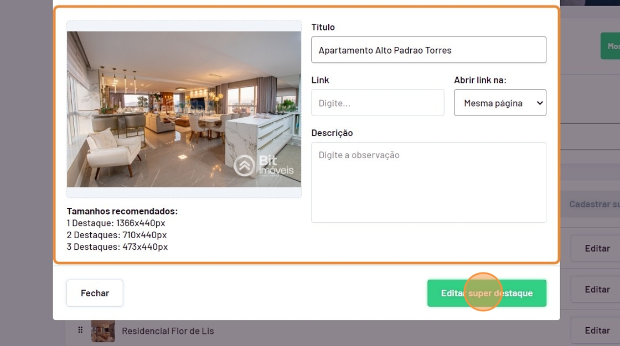Click the 'Link' field label
620x346 pixels.
point(320,80)
